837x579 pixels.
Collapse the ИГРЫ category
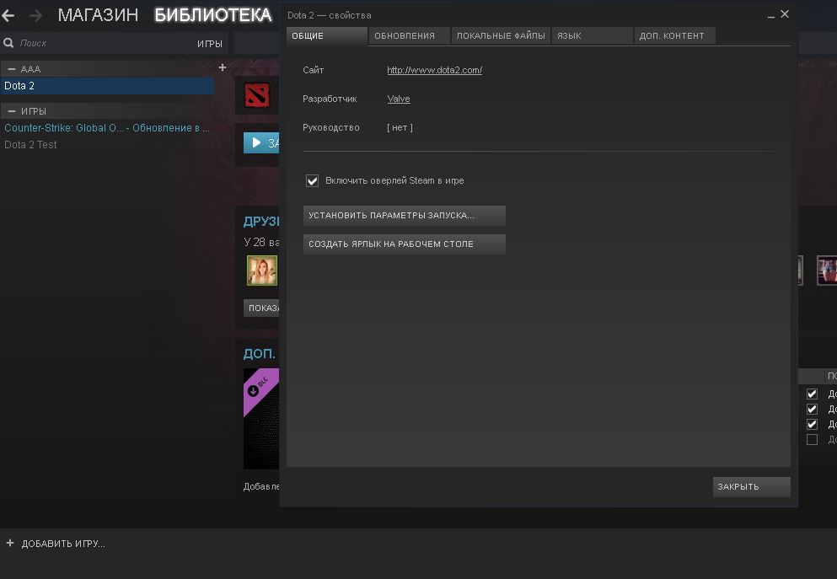(x=12, y=111)
